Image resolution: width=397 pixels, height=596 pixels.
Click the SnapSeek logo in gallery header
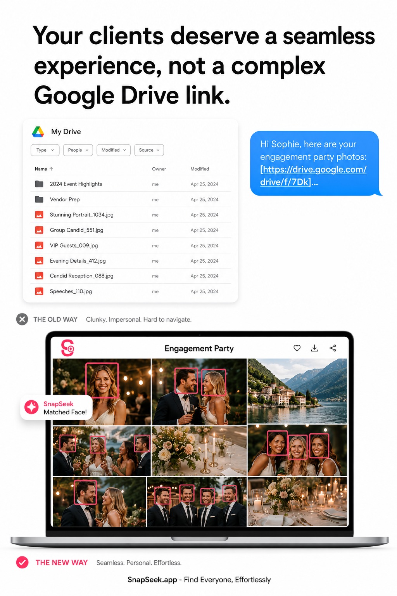pos(67,348)
